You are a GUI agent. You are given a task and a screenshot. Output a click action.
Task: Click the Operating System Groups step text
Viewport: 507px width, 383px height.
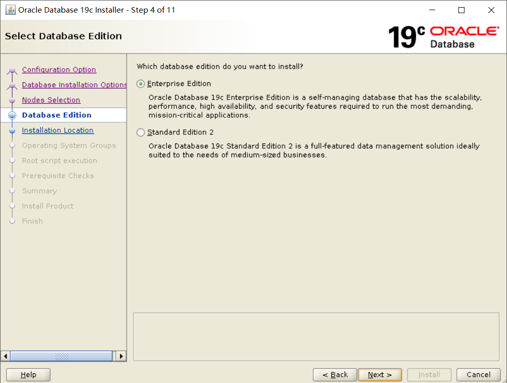[x=69, y=146]
